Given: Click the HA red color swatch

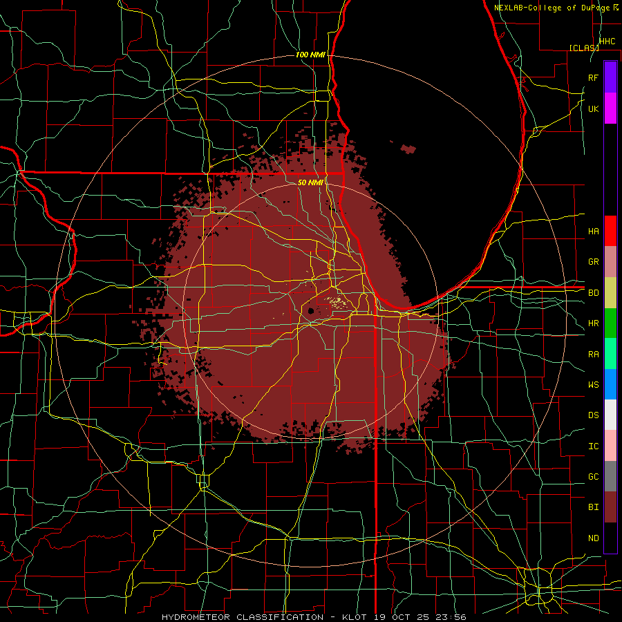Looking at the screenshot, I should tap(610, 231).
